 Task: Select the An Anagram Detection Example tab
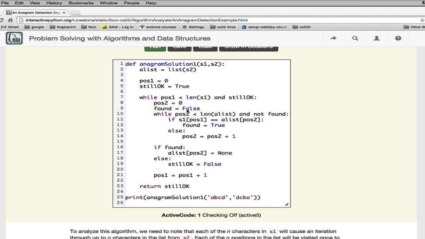click(x=36, y=13)
